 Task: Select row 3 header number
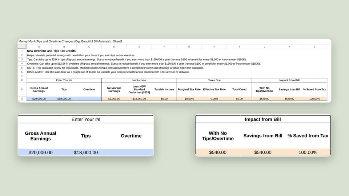22,59
